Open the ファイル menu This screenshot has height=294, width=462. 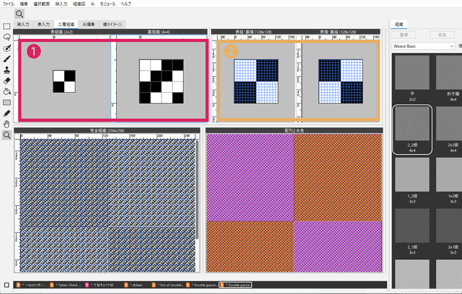(9, 4)
